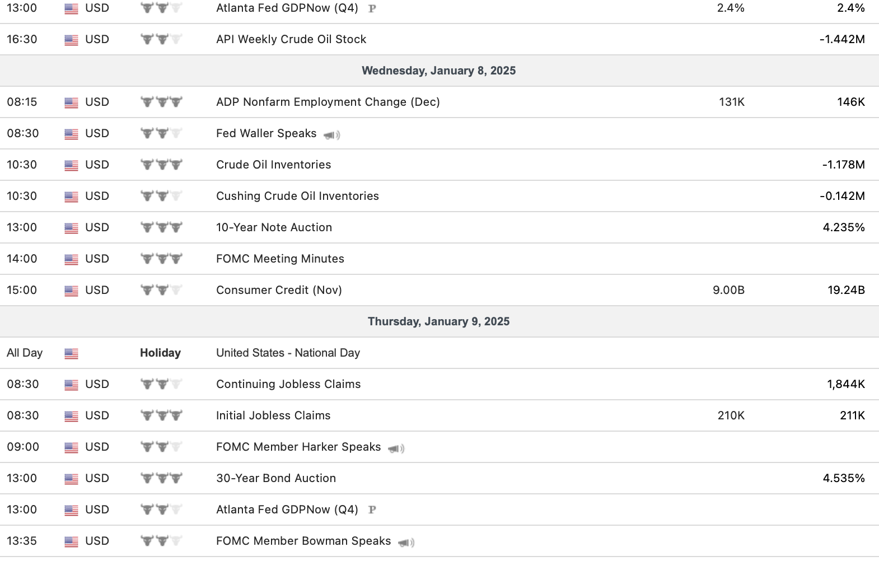Click the US flag in the National Day holiday row
879x561 pixels.
pyautogui.click(x=71, y=353)
